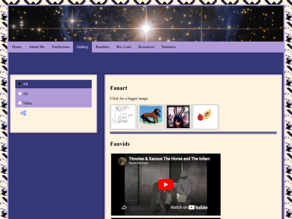Open the Resources page

coord(146,47)
